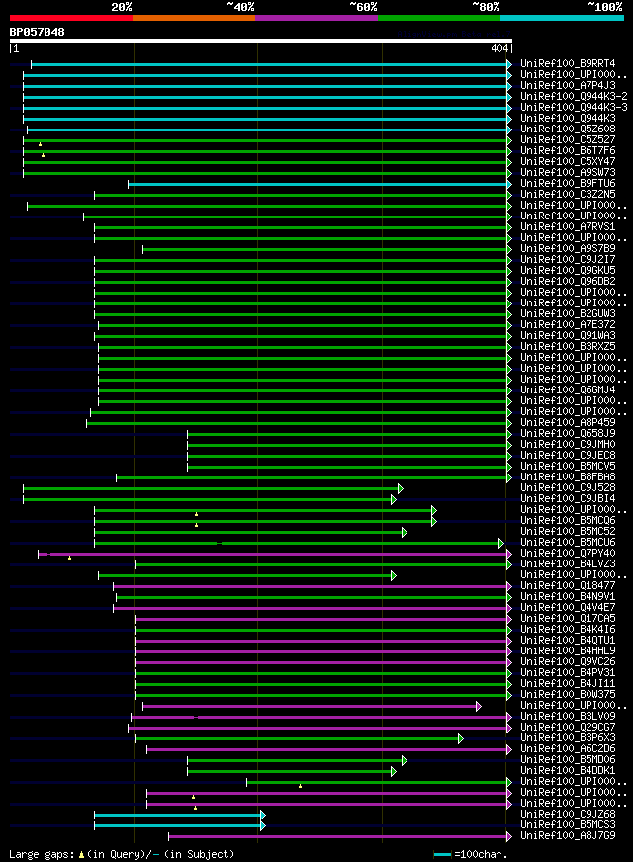Click hit label UniRef100_A7RVS1

[568, 227]
